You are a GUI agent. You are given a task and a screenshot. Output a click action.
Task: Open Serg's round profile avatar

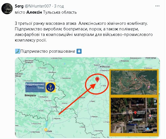tap(7, 9)
